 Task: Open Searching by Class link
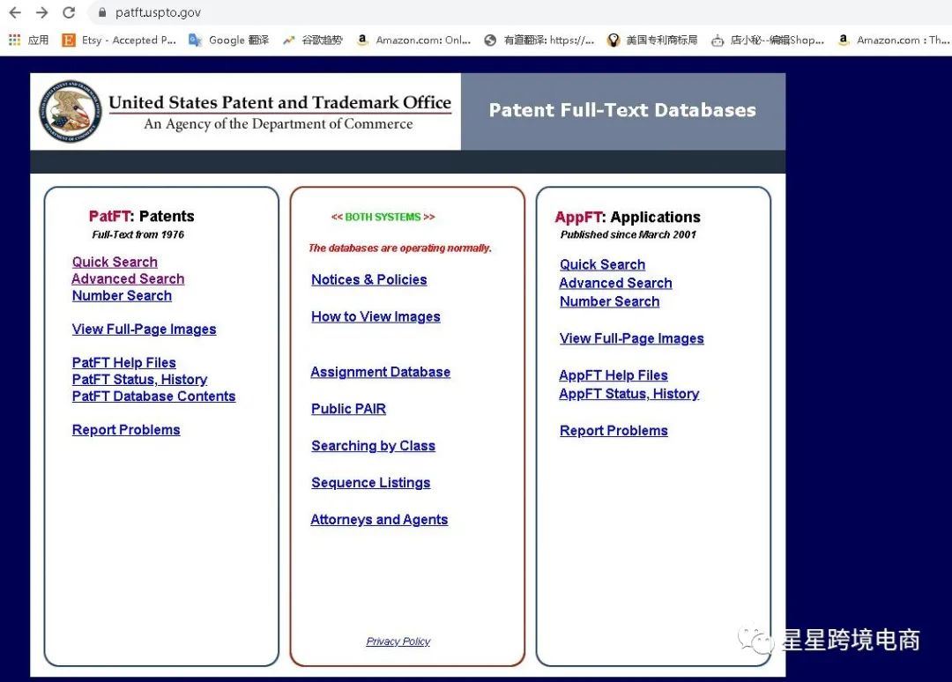373,446
